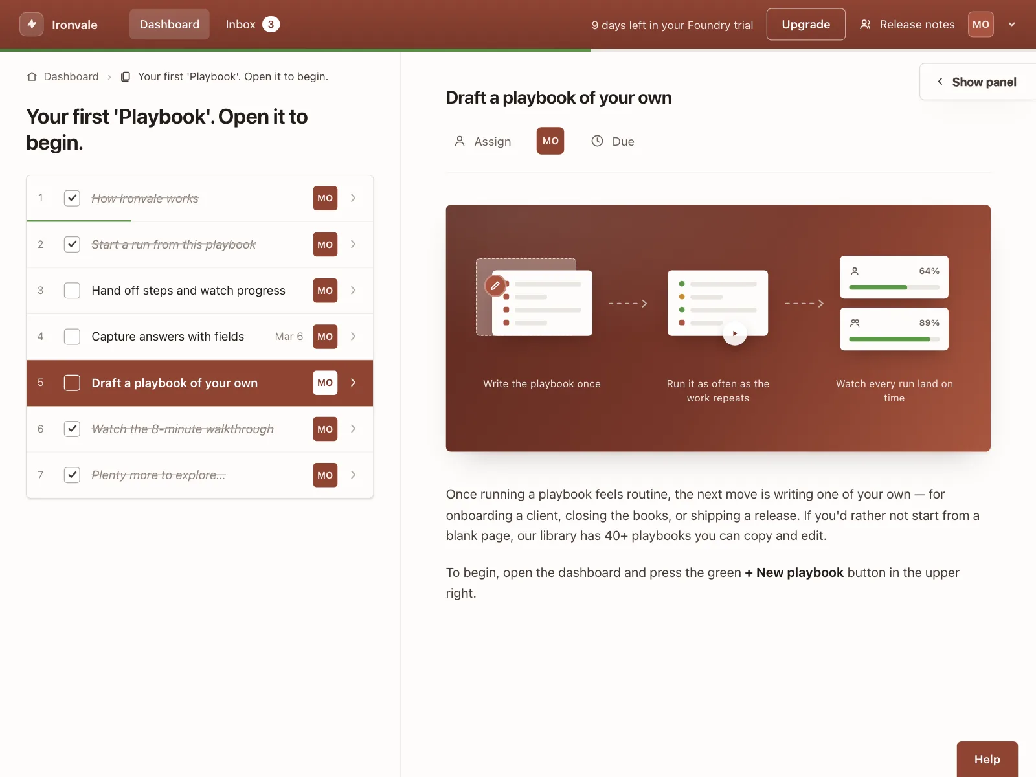1036x777 pixels.
Task: Click MO avatar on Plenty more row
Action: [325, 475]
